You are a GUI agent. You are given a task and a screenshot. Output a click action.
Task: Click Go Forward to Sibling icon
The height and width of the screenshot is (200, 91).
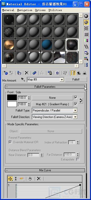(x=84, y=73)
